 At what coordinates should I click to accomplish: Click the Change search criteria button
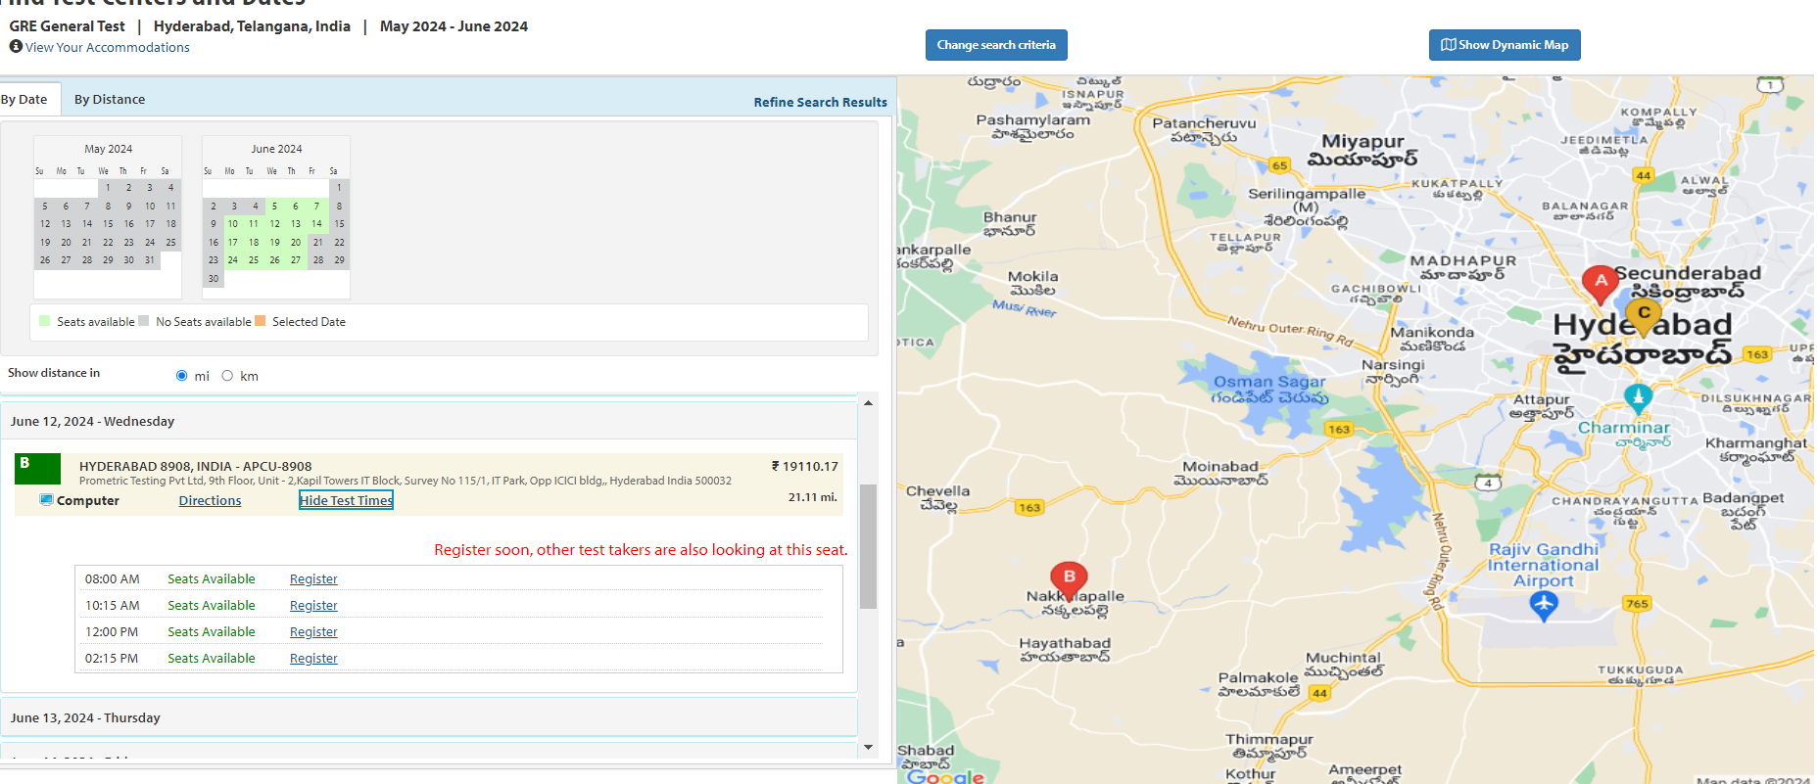pyautogui.click(x=996, y=45)
